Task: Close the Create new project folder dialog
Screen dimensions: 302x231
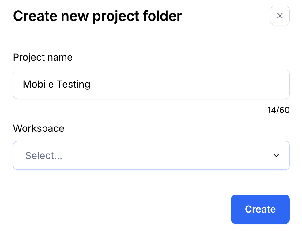Action: pyautogui.click(x=280, y=16)
